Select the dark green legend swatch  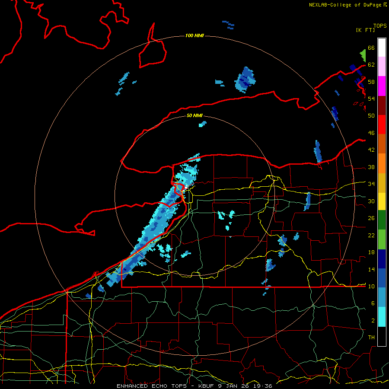(382, 220)
